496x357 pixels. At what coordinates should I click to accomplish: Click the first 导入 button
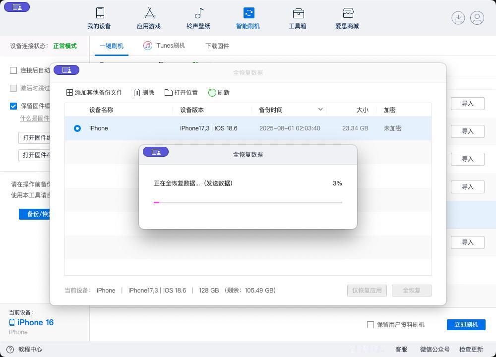point(468,104)
